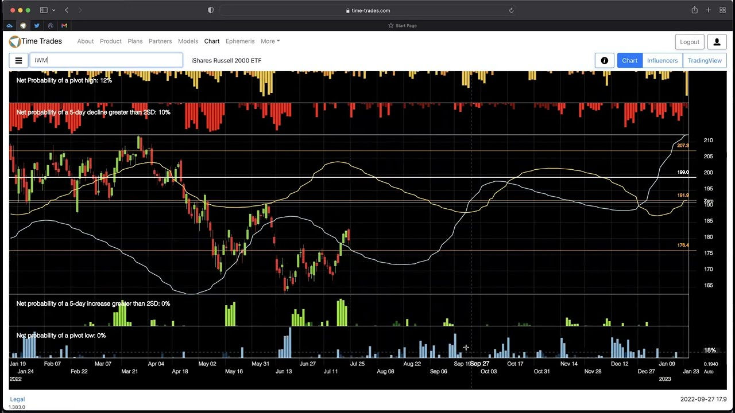Image resolution: width=735 pixels, height=413 pixels.
Task: Click the 2022-09-27 status readout
Action: click(703, 399)
